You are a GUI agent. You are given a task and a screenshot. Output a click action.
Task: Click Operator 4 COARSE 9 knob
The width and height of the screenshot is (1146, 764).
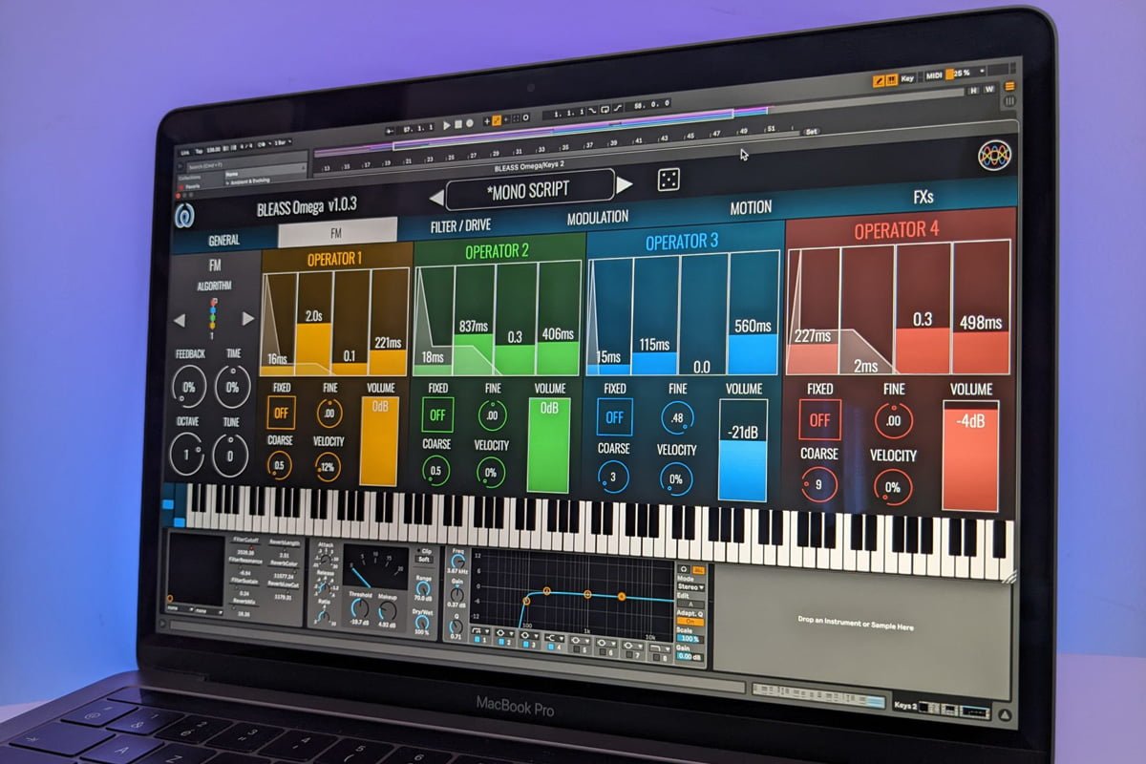[x=819, y=484]
